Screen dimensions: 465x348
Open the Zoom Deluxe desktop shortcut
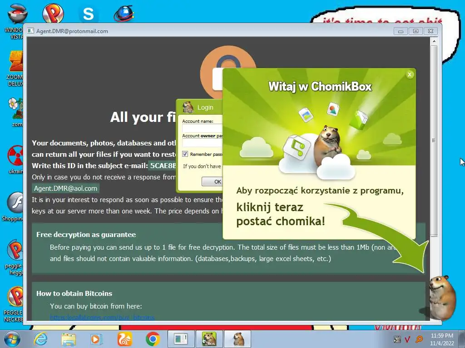(15, 68)
